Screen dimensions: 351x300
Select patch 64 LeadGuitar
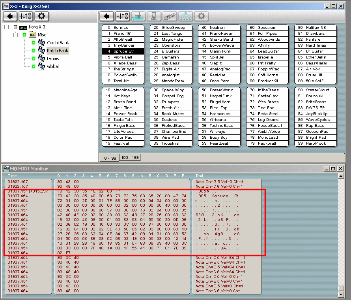267,51
